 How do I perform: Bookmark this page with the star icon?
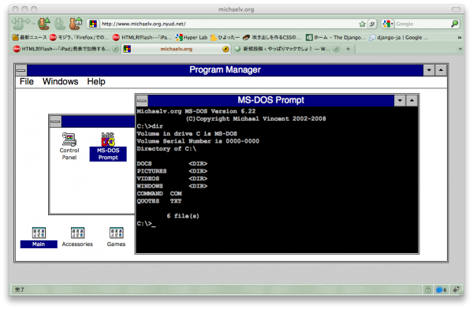[363, 24]
